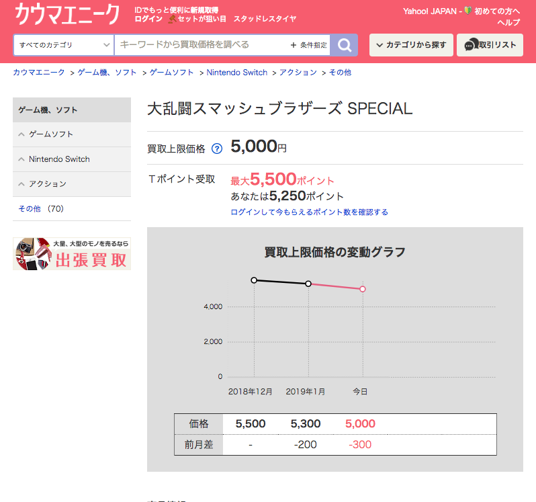
Task: Click ログインして今もらえるポイント数を確認する link
Action: 310,212
